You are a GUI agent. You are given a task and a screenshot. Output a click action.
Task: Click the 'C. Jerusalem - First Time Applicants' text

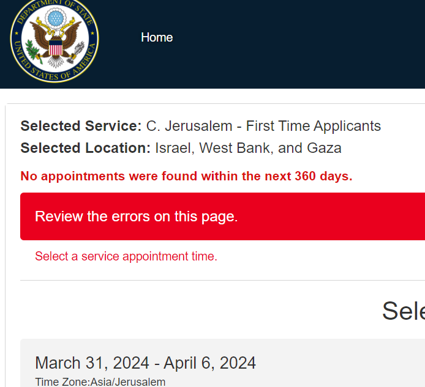click(x=263, y=126)
